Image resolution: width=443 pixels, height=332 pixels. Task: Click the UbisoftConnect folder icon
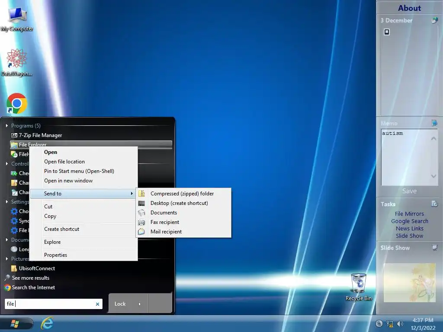click(x=14, y=268)
